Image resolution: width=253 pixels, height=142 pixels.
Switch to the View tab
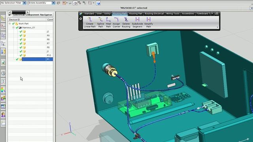click(99, 14)
